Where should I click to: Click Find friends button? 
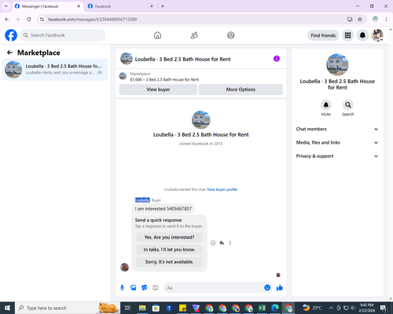pyautogui.click(x=323, y=35)
